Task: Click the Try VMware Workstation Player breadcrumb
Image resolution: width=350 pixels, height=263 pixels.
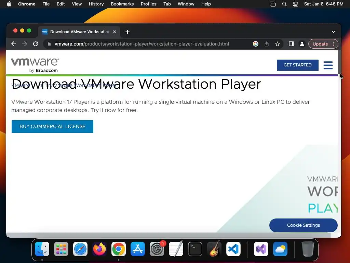Action: [x=81, y=85]
